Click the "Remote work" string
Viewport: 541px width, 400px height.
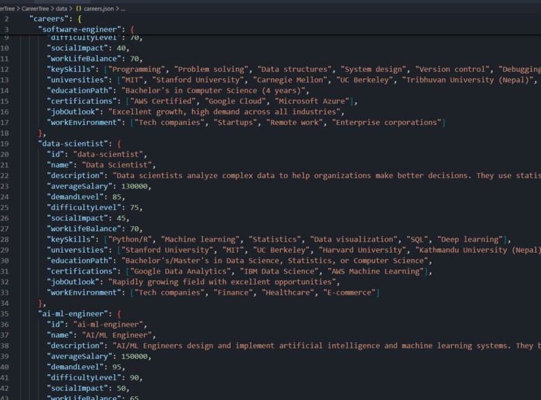tap(295, 123)
